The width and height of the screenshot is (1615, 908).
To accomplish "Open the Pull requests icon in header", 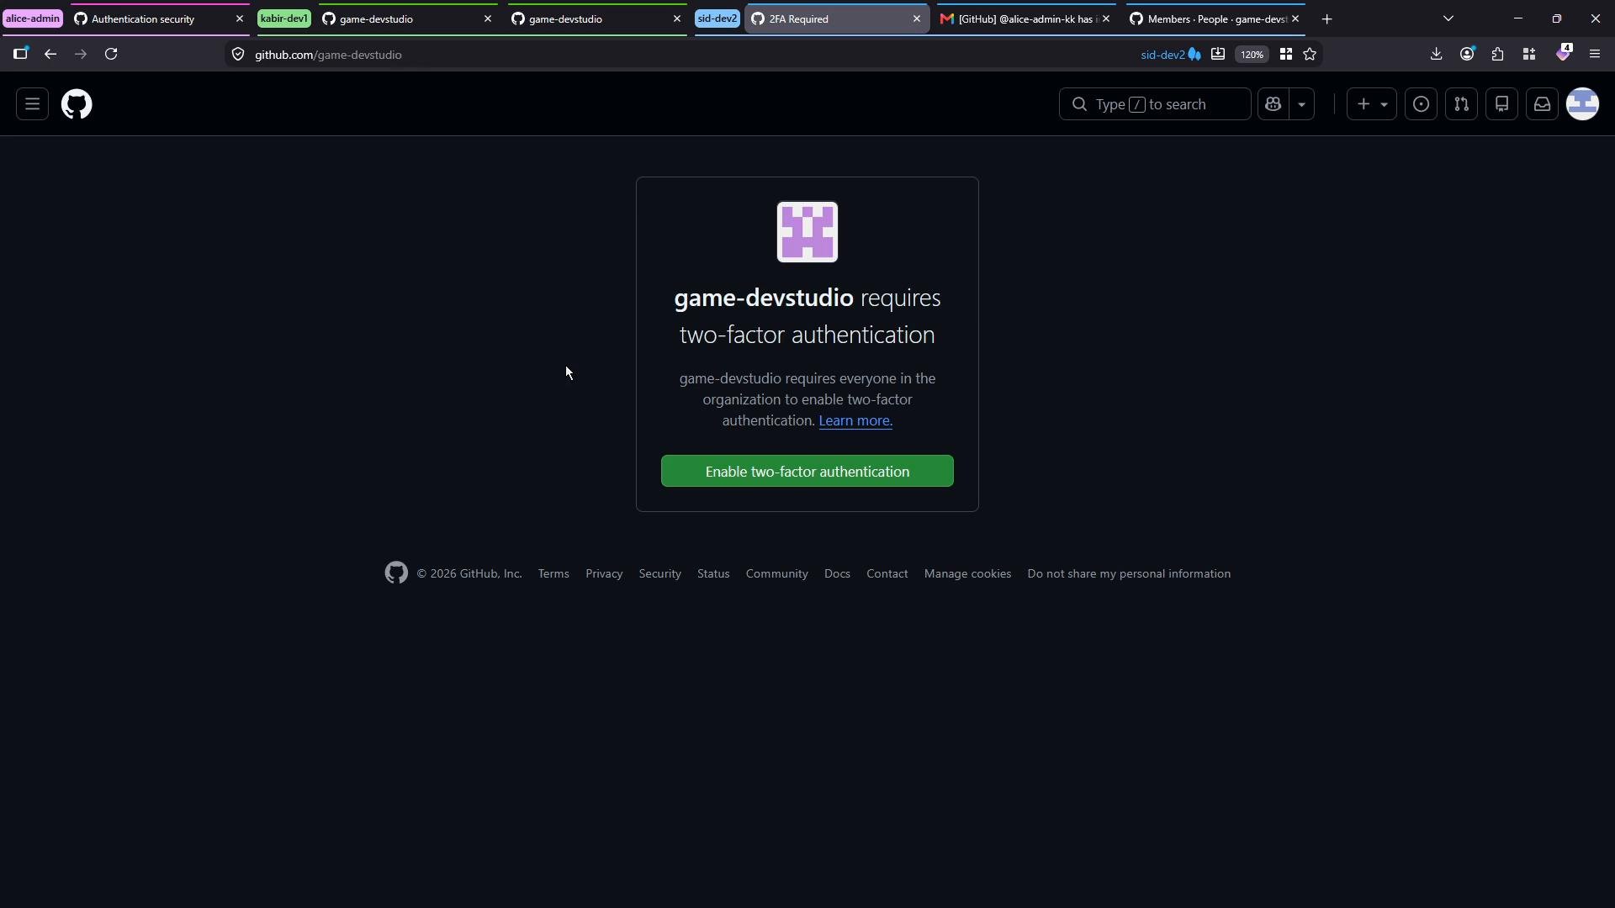I will 1461,104.
